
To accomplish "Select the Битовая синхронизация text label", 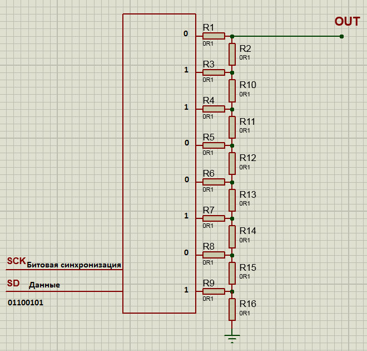I will [73, 265].
